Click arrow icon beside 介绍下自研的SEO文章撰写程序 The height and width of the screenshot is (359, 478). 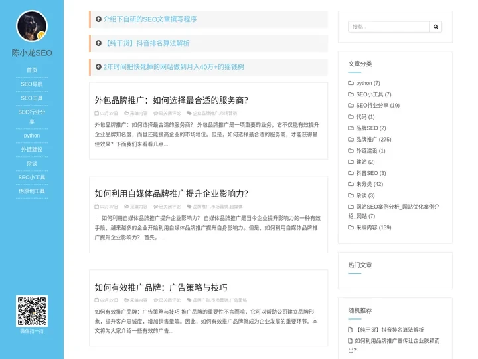pyautogui.click(x=98, y=19)
